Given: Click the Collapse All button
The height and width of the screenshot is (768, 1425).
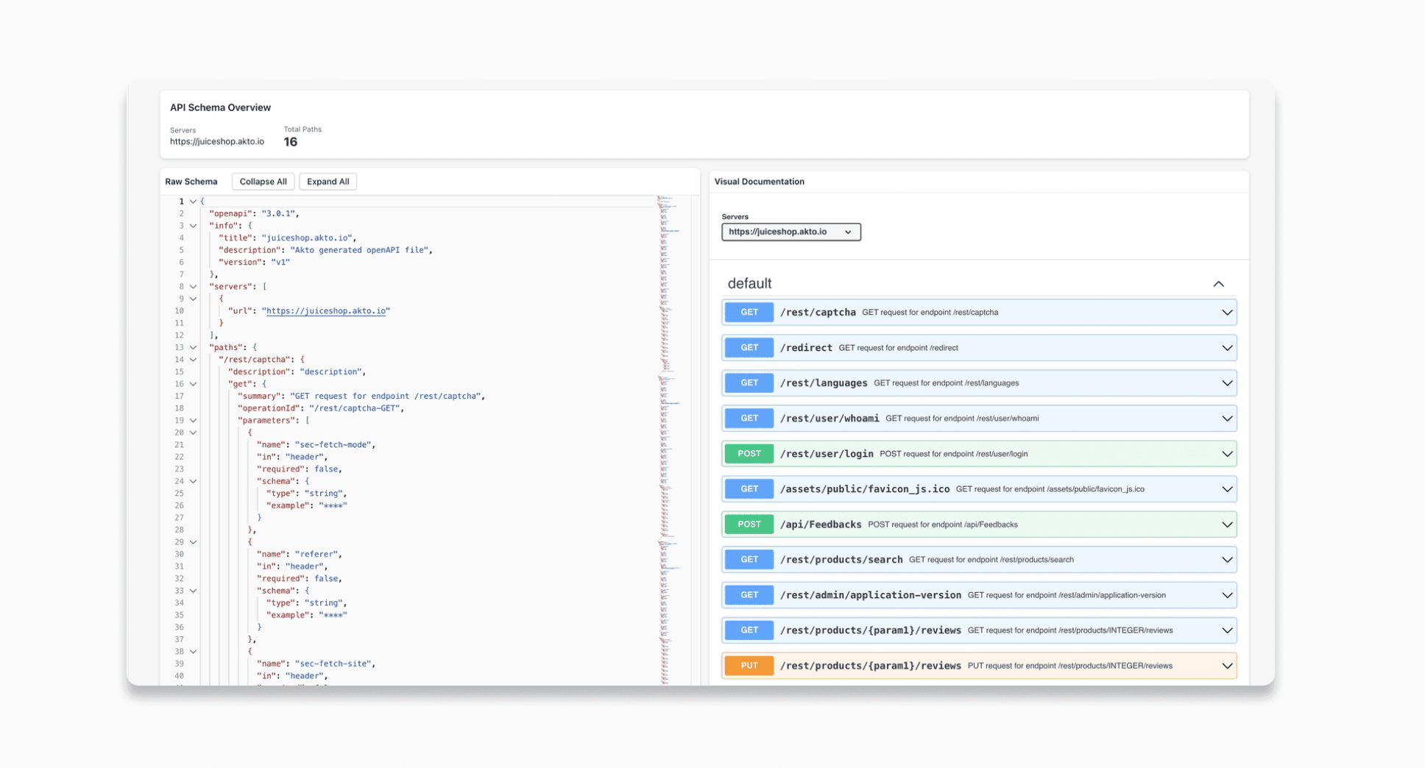Looking at the screenshot, I should [x=263, y=181].
